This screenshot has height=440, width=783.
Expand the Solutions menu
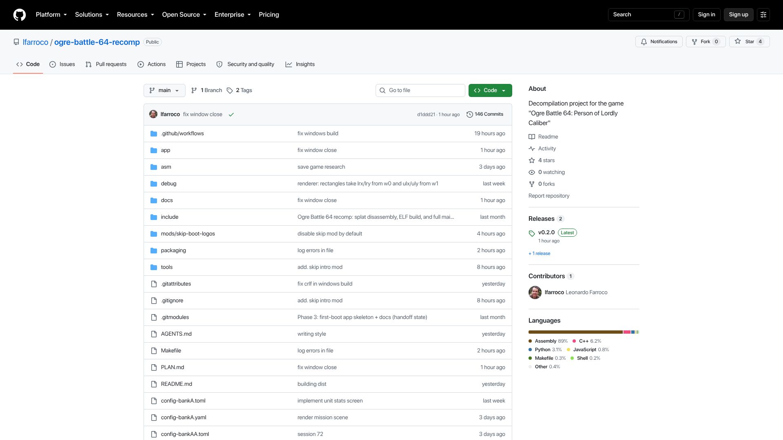[92, 15]
